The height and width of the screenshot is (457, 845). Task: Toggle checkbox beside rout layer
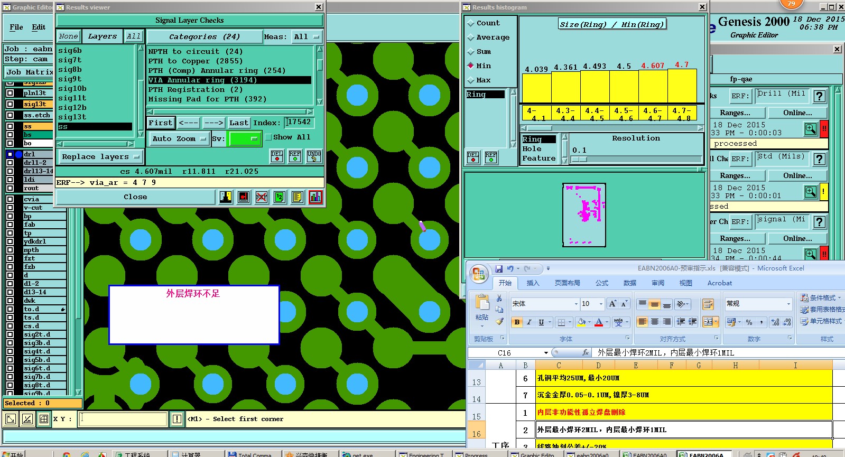10,188
